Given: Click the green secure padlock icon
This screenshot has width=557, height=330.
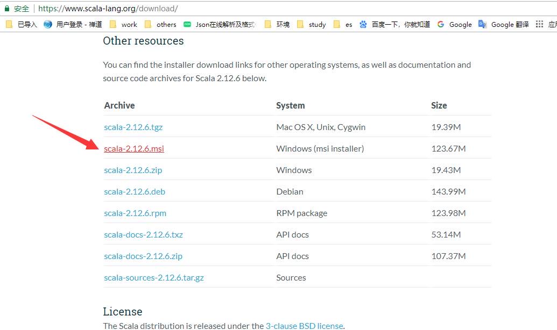Looking at the screenshot, I should pyautogui.click(x=7, y=9).
